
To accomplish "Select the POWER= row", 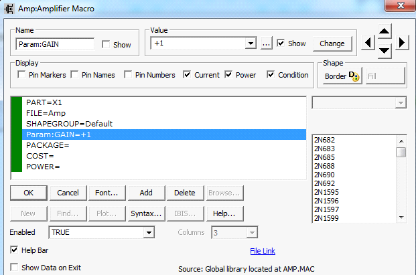I will pyautogui.click(x=164, y=167).
